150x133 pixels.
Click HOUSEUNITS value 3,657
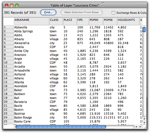(122, 63)
